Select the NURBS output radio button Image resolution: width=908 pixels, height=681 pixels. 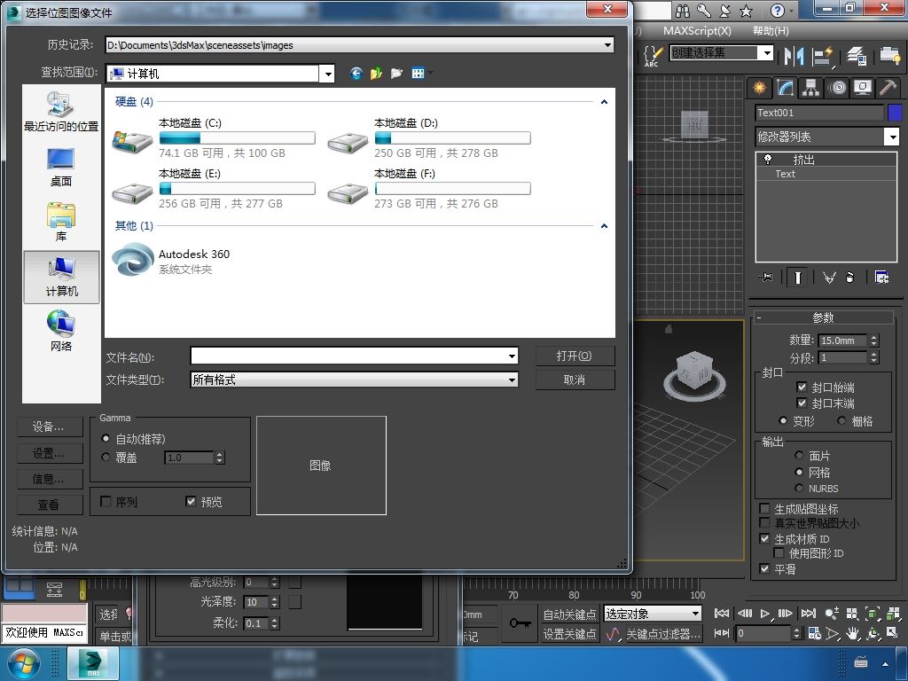[x=799, y=489]
